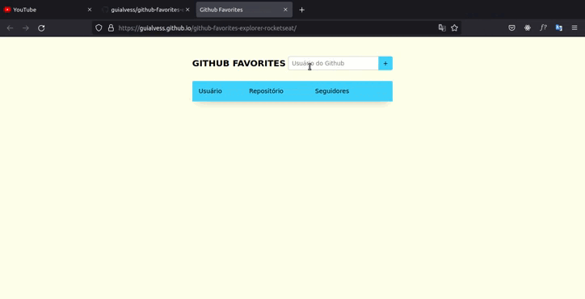
Task: Focus the Usuário do Github input
Action: [334, 64]
